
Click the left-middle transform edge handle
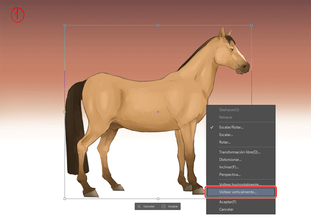click(x=65, y=112)
